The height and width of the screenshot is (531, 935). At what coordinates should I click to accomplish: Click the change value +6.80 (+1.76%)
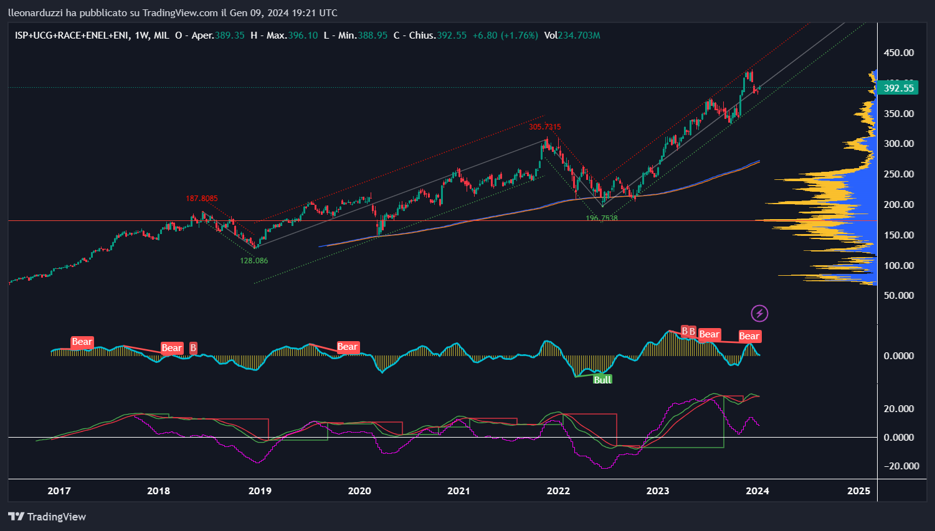(505, 35)
